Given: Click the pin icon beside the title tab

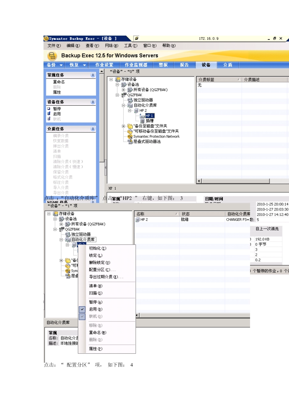Looking at the screenshot, I should [137, 39].
